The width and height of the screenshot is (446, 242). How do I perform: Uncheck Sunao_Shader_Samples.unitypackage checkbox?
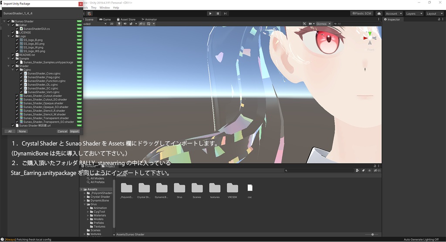coord(17,62)
